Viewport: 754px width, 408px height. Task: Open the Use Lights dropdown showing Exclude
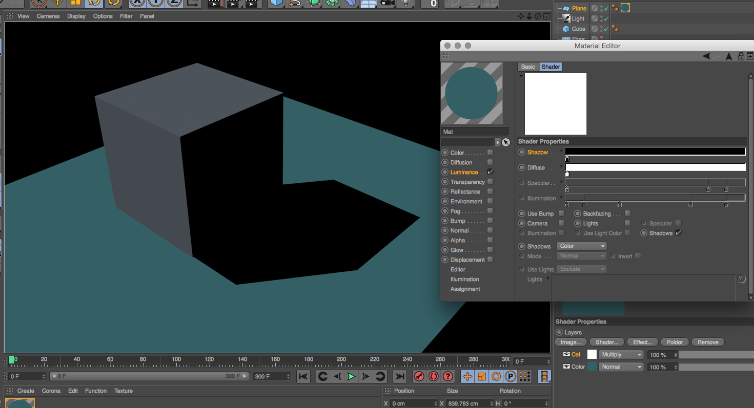581,269
